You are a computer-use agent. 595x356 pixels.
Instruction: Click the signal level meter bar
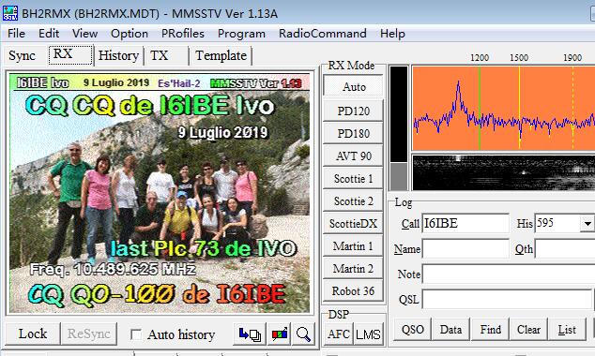coord(399,128)
